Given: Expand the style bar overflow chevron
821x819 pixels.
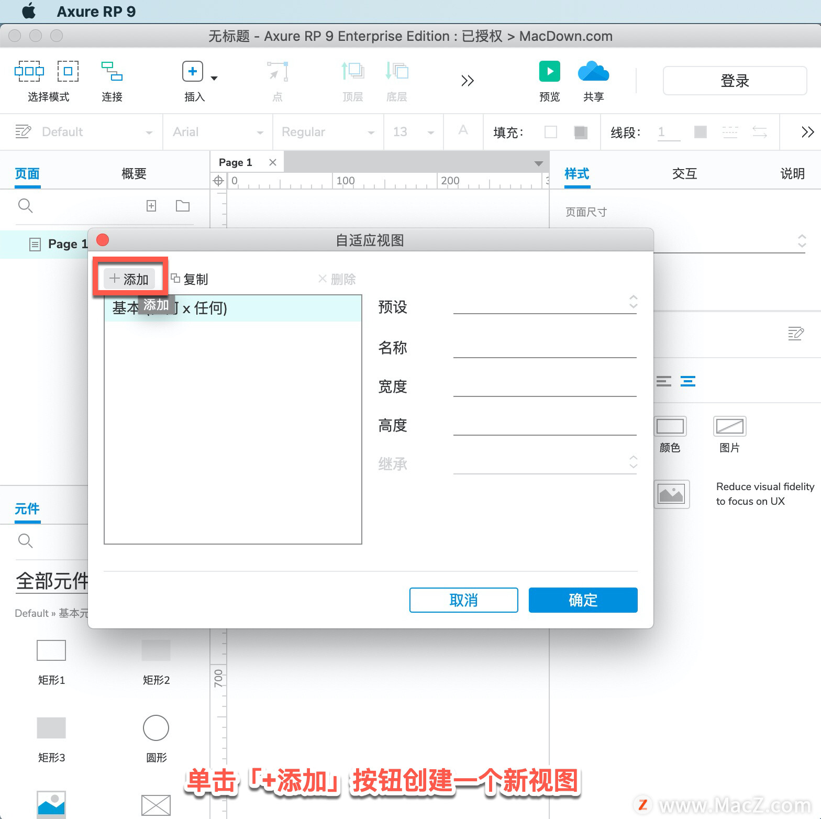Looking at the screenshot, I should (x=808, y=132).
